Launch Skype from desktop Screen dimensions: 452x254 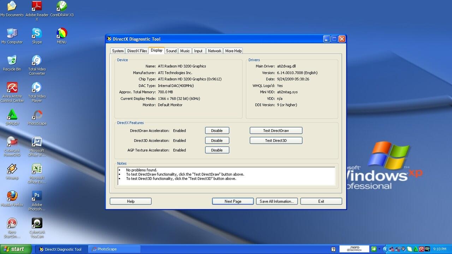pyautogui.click(x=37, y=36)
